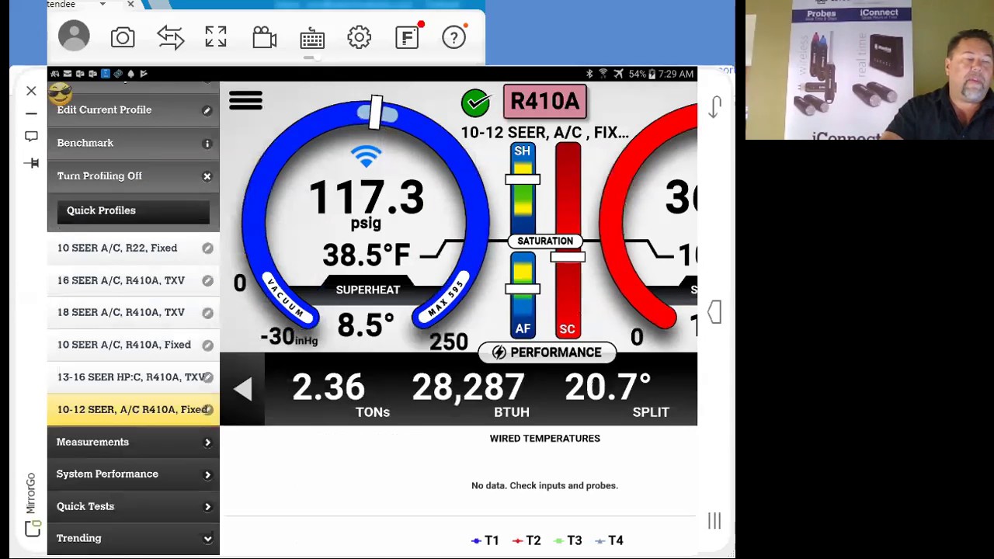The image size is (994, 559).
Task: Expand the System Performance menu
Action: pos(134,474)
